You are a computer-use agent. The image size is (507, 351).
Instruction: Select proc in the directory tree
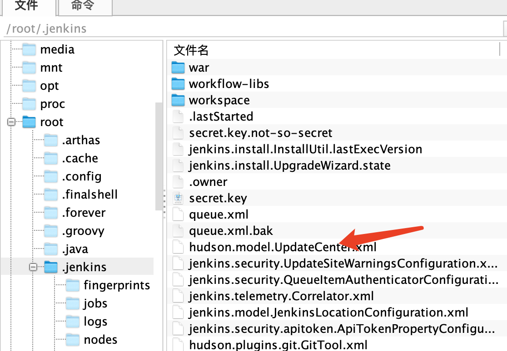pyautogui.click(x=52, y=104)
